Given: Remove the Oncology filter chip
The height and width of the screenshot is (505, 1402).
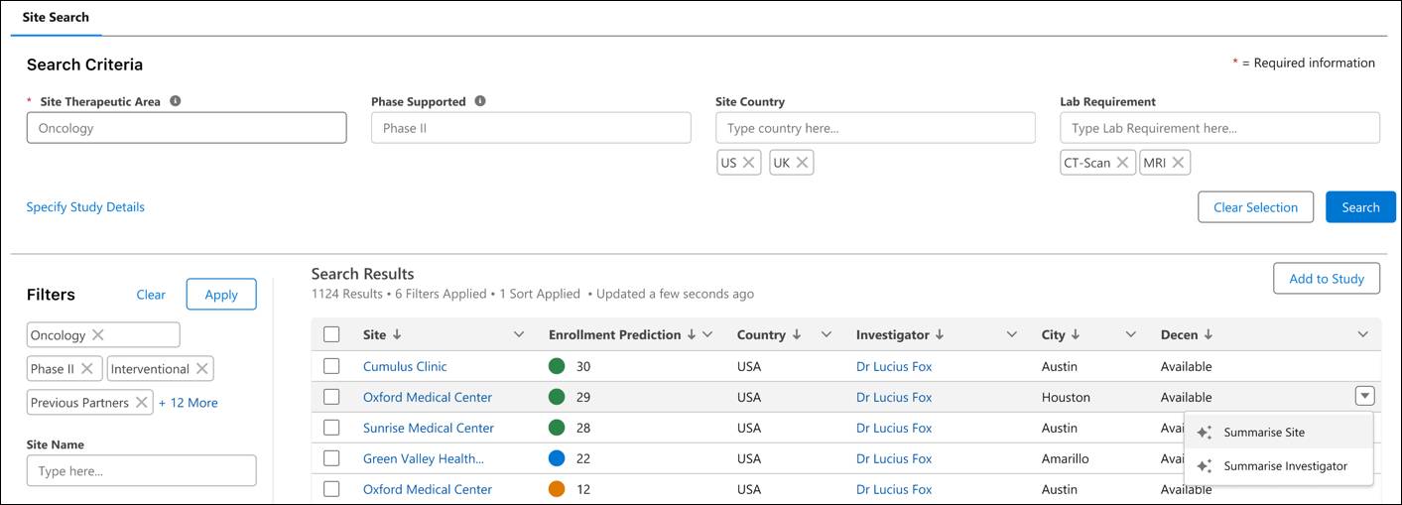Looking at the screenshot, I should 98,335.
